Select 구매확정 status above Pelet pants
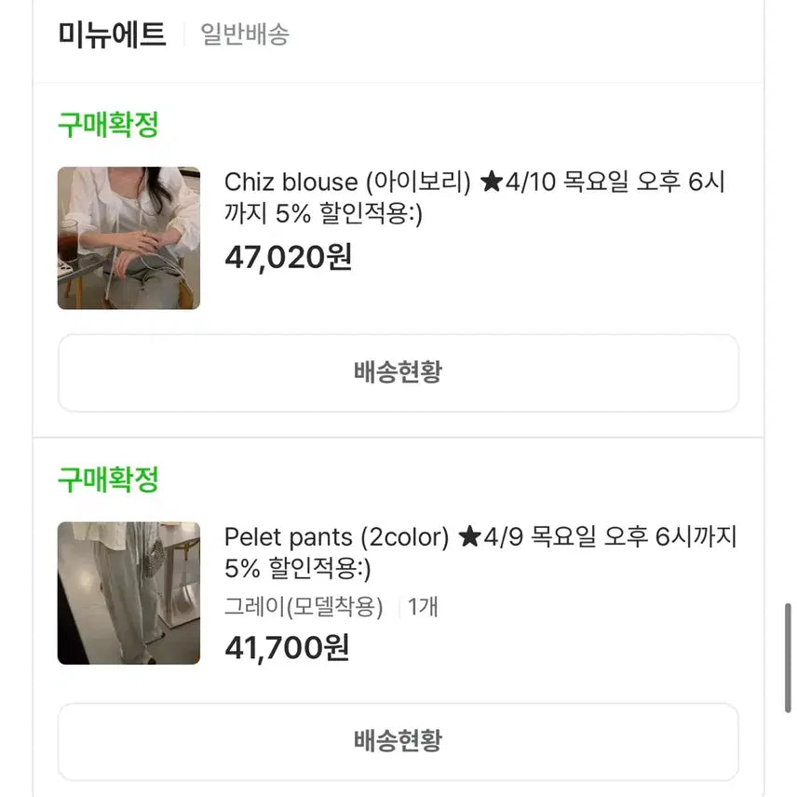The image size is (797, 797). click(108, 480)
